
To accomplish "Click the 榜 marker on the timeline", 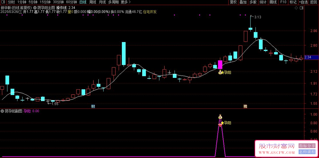I will coord(245,106).
